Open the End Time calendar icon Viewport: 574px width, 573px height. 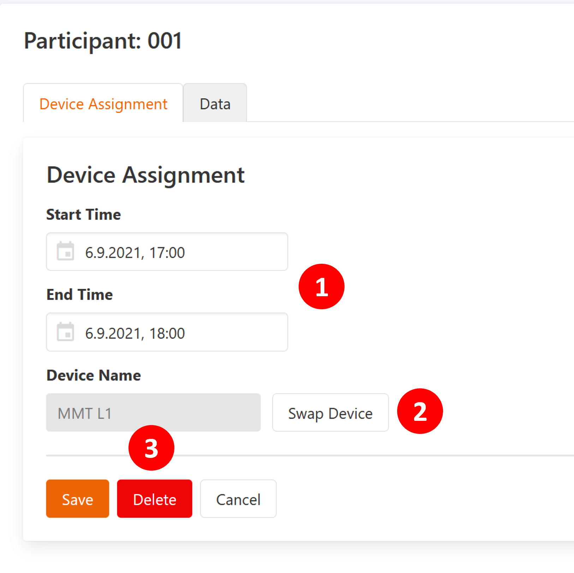[x=66, y=332]
